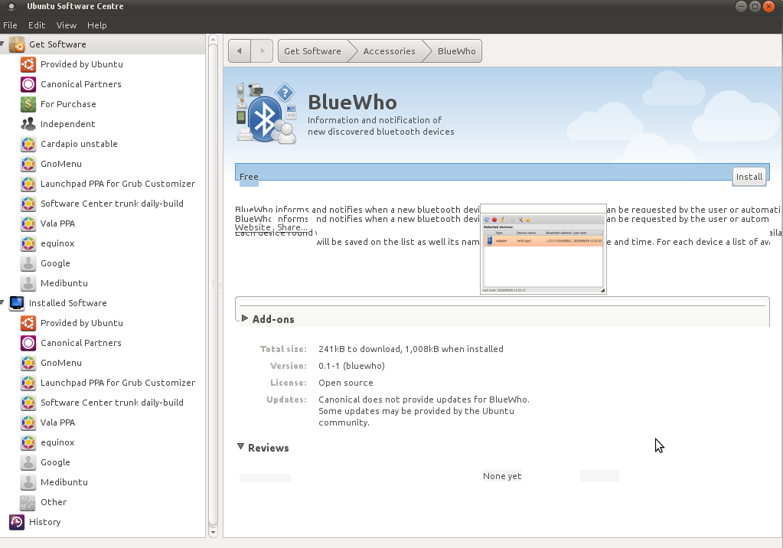
Task: Open the BlueWho Website link
Action: pyautogui.click(x=253, y=227)
